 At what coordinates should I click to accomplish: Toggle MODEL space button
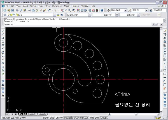104,118
